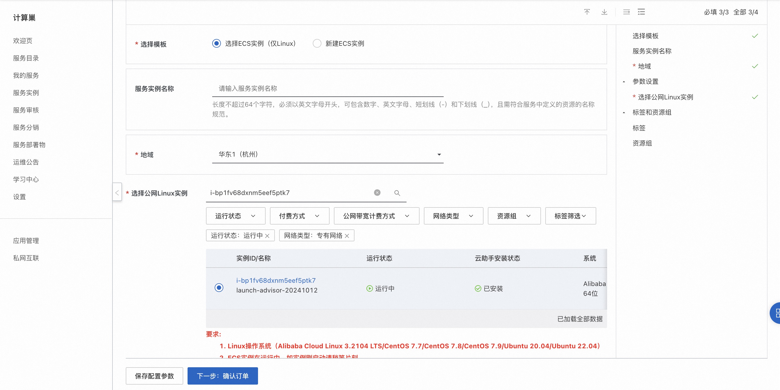This screenshot has height=390, width=780.
Task: Open the i-bp1fv68dxnm5eef5ptk7 instance link
Action: (x=276, y=281)
